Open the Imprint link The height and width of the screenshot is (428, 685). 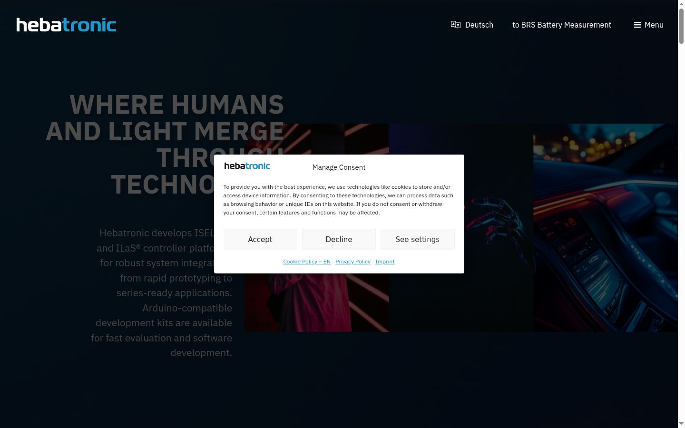coord(385,262)
